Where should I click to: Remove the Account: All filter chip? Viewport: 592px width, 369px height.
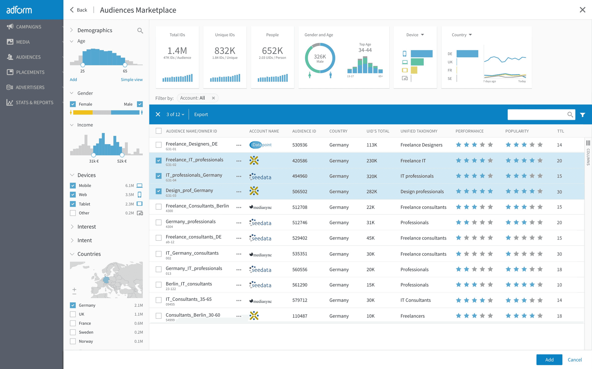(213, 98)
